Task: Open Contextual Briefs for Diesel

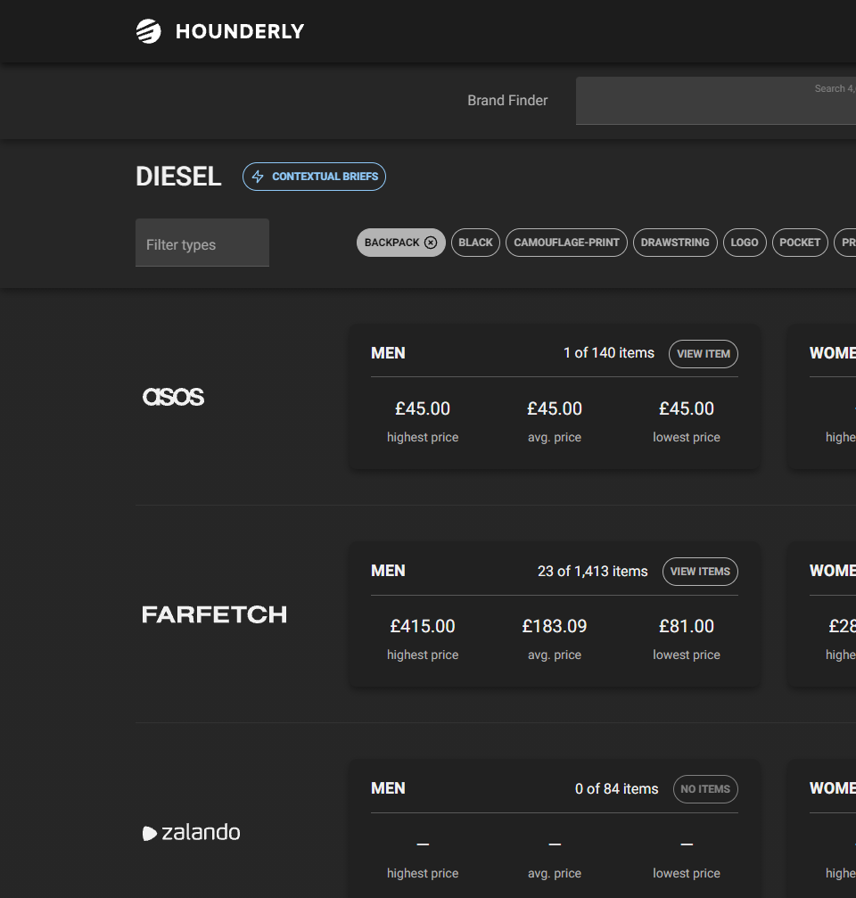Action: tap(314, 177)
